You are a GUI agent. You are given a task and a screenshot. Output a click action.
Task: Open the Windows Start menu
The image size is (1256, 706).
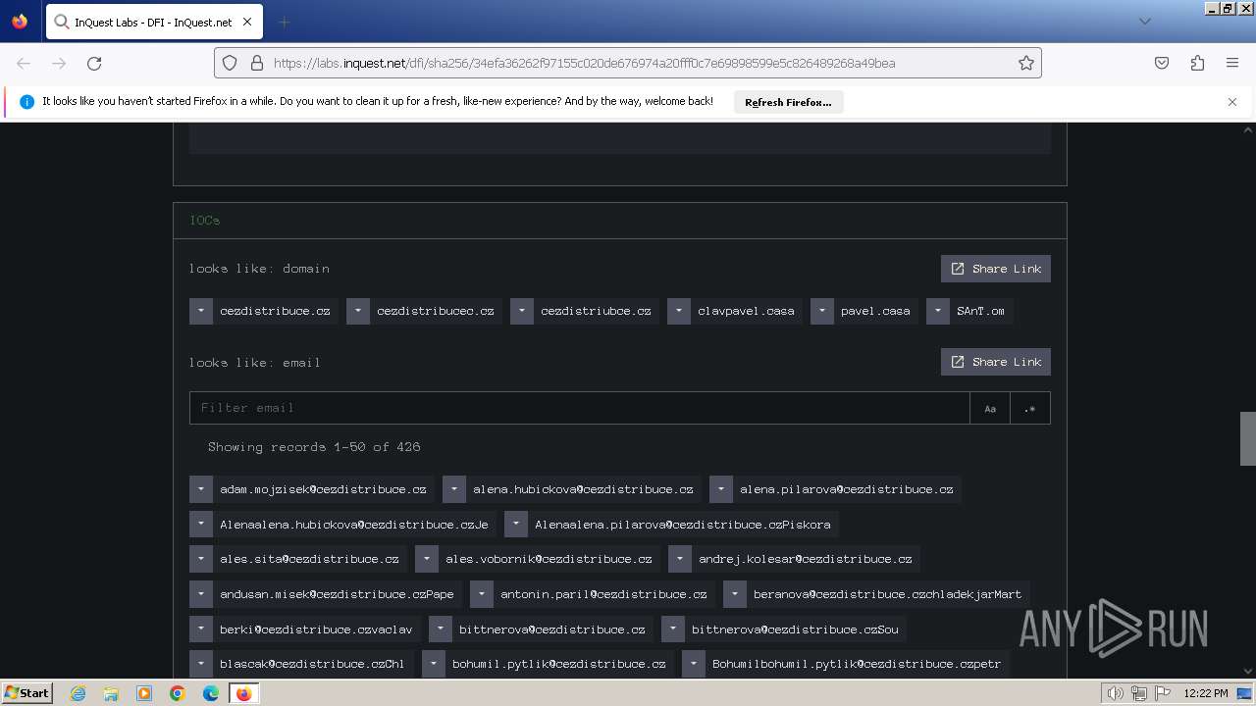(27, 693)
